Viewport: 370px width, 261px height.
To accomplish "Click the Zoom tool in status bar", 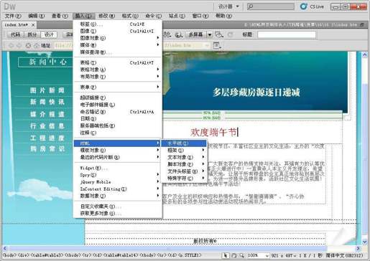I will pos(242,255).
